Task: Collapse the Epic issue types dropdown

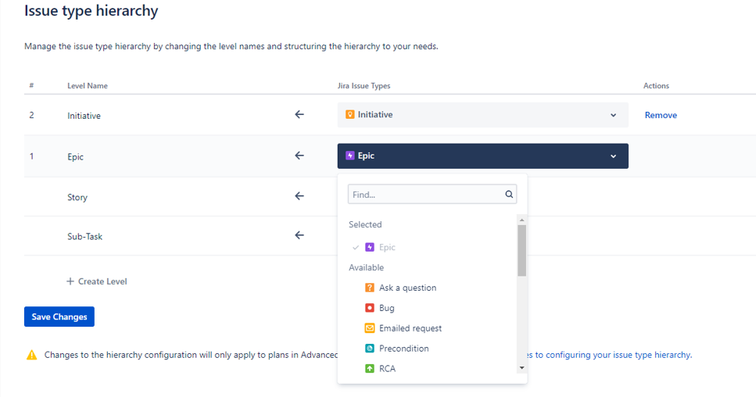Action: [x=482, y=156]
